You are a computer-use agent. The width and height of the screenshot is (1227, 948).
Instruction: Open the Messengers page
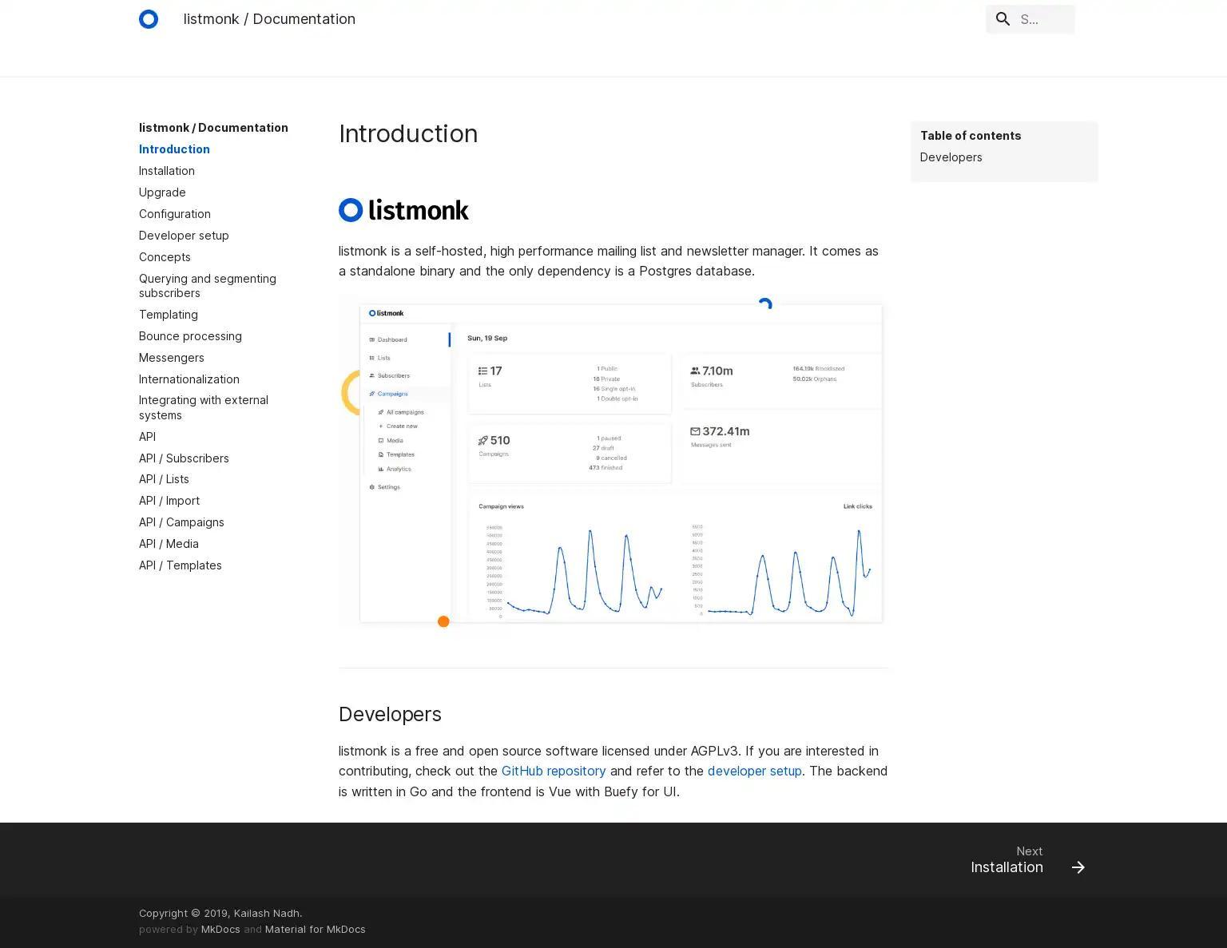(x=172, y=358)
